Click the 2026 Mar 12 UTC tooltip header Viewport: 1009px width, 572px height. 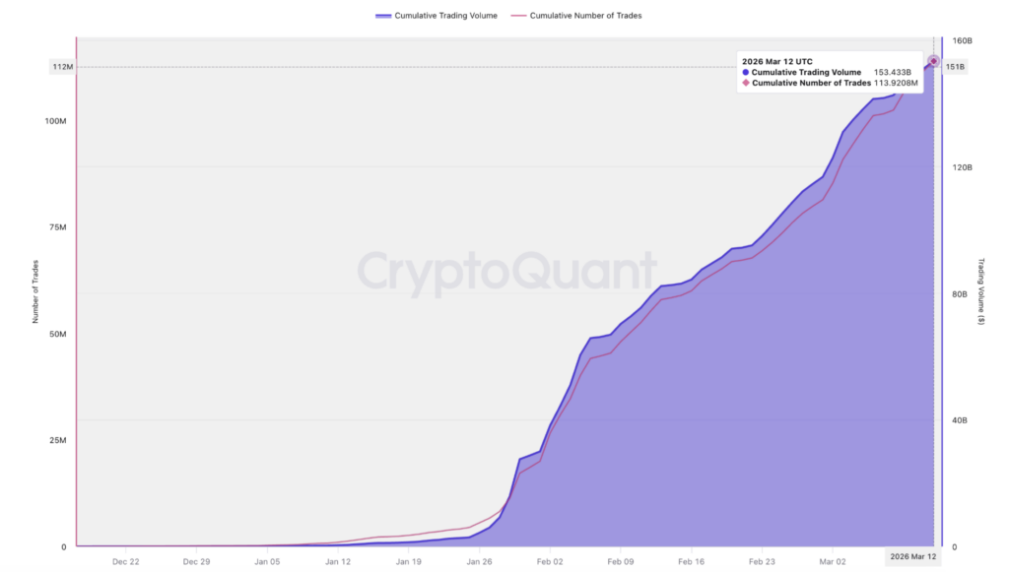[776, 61]
